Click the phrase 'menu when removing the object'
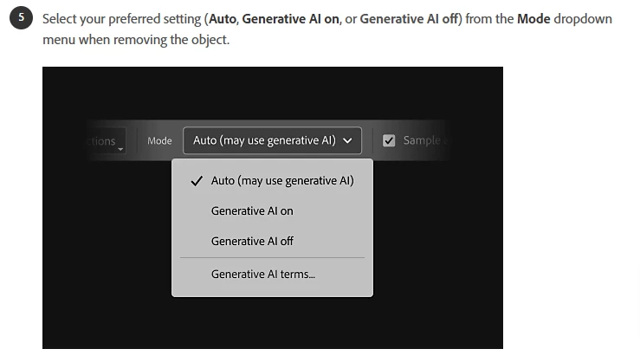 click(x=136, y=40)
